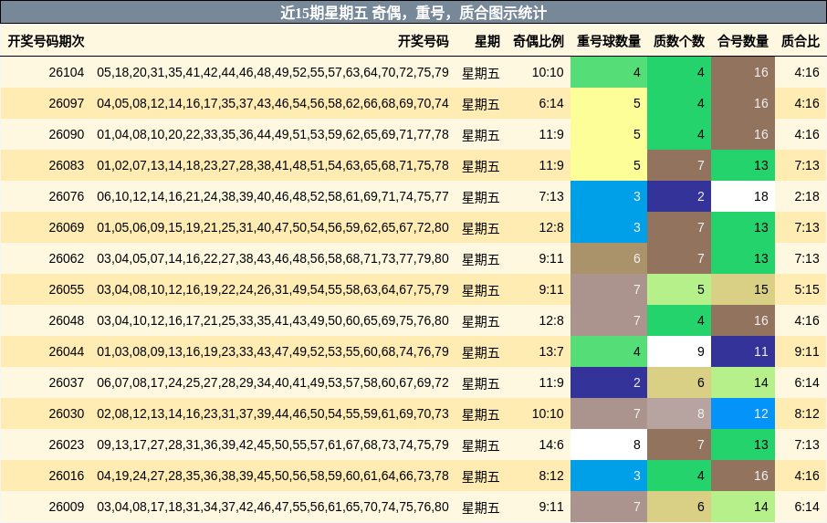Click prime-composite ratio 2:18 in row 26076
This screenshot has height=523, width=827.
(x=807, y=196)
